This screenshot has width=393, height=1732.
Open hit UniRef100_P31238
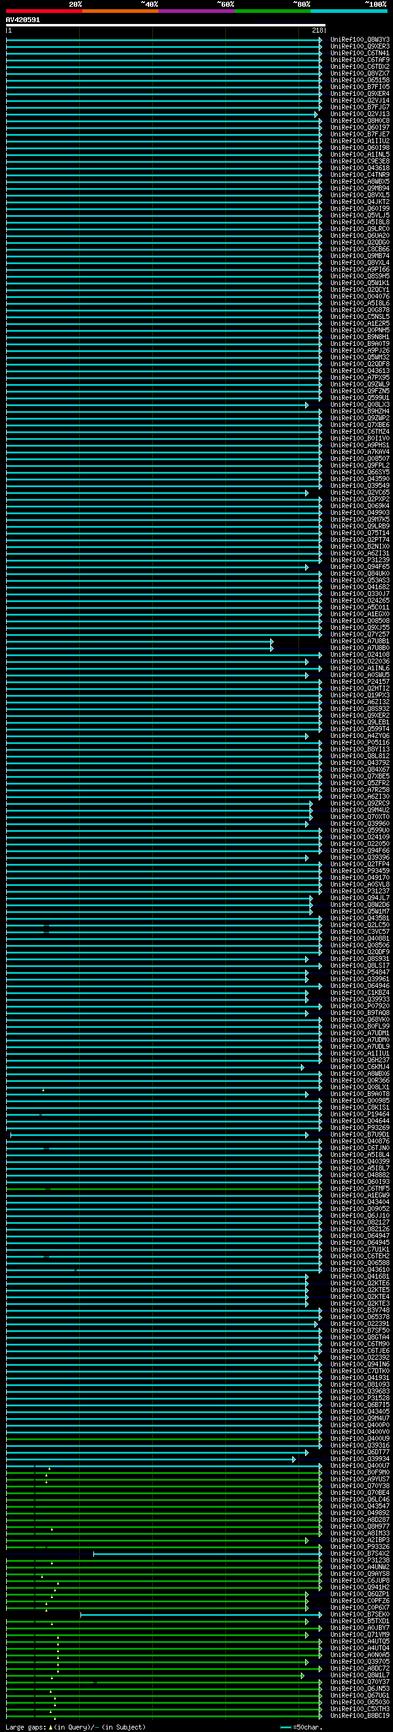pos(360,1560)
